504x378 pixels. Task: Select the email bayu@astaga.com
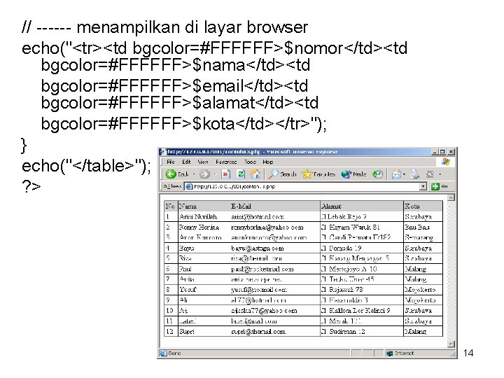pos(258,248)
